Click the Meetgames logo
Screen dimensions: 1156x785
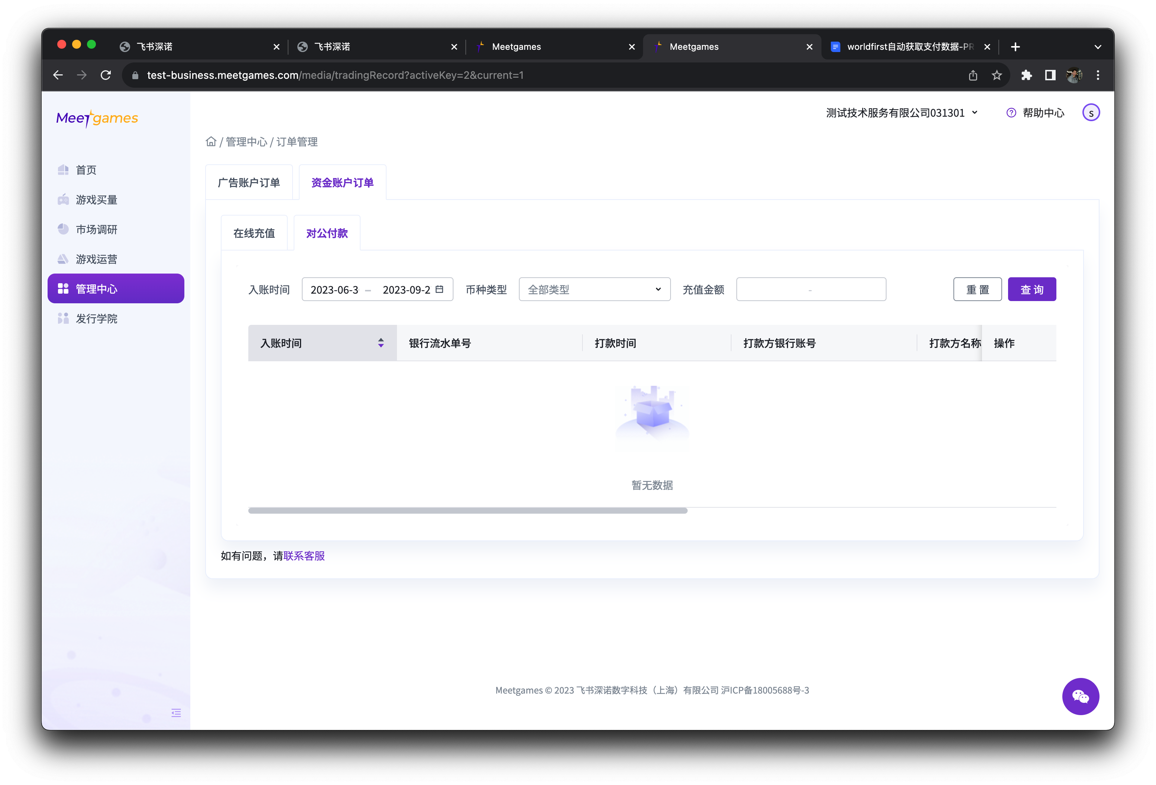point(97,119)
